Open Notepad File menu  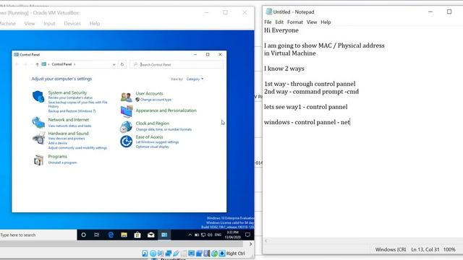click(x=268, y=22)
